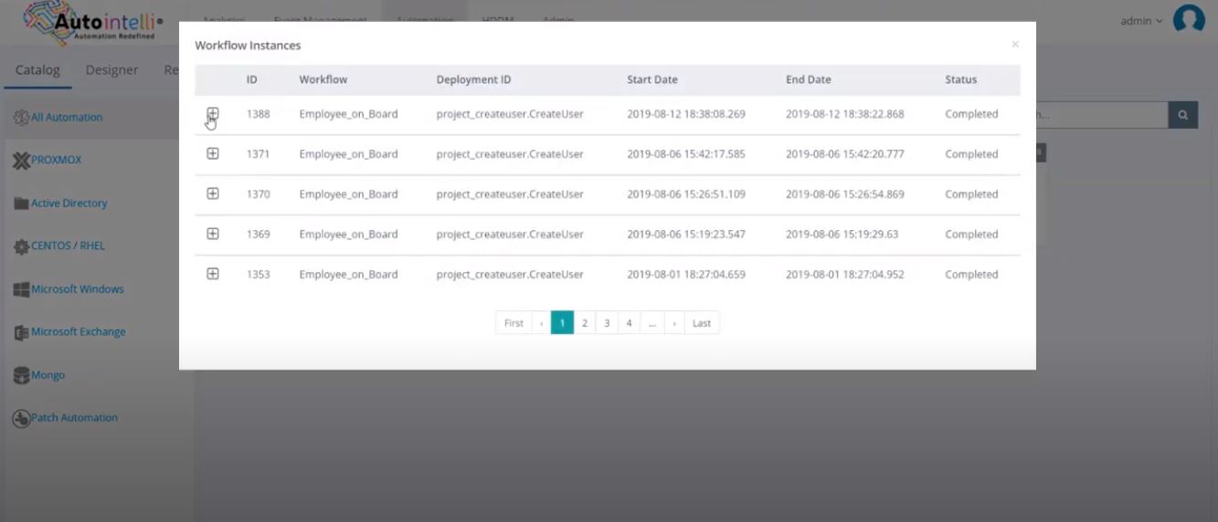Viewport: 1218px width, 522px height.
Task: Click the user avatar icon
Action: click(1189, 19)
